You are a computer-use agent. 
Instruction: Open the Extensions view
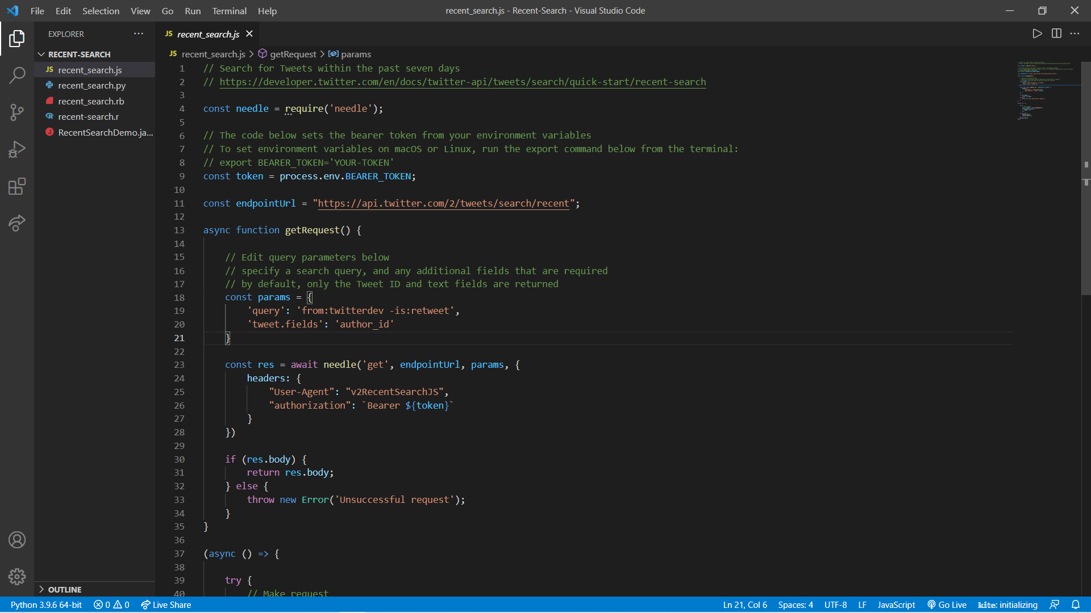coord(17,186)
